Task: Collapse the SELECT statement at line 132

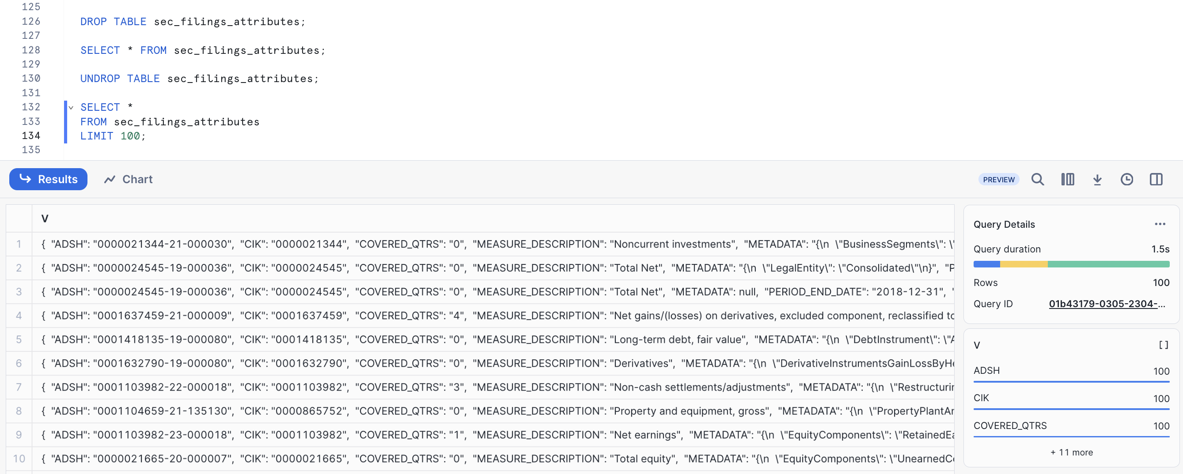Action: (71, 107)
